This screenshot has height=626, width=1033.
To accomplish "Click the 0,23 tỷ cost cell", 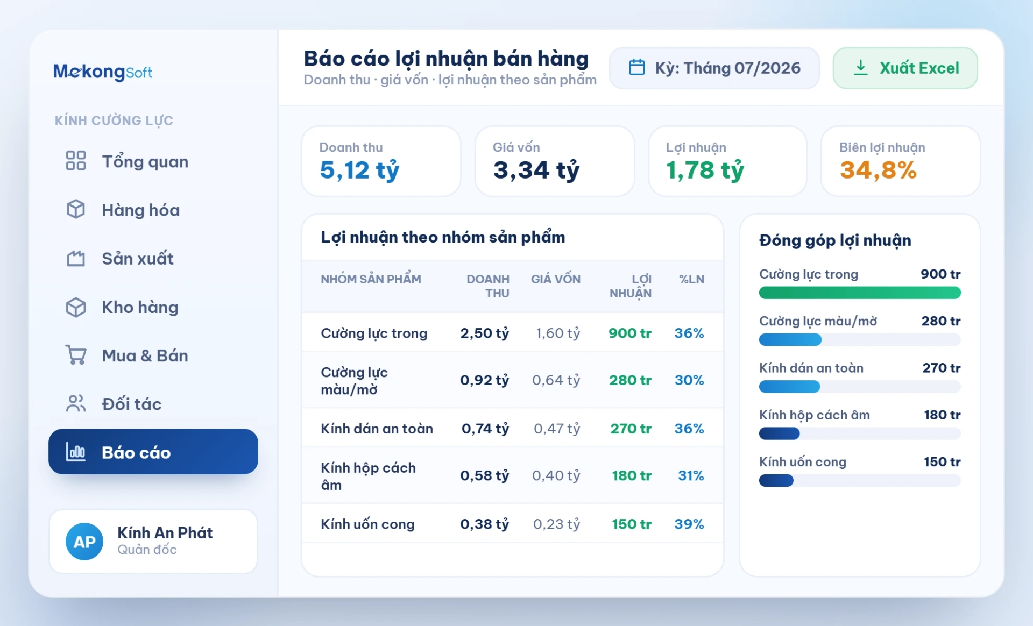I will 557,524.
